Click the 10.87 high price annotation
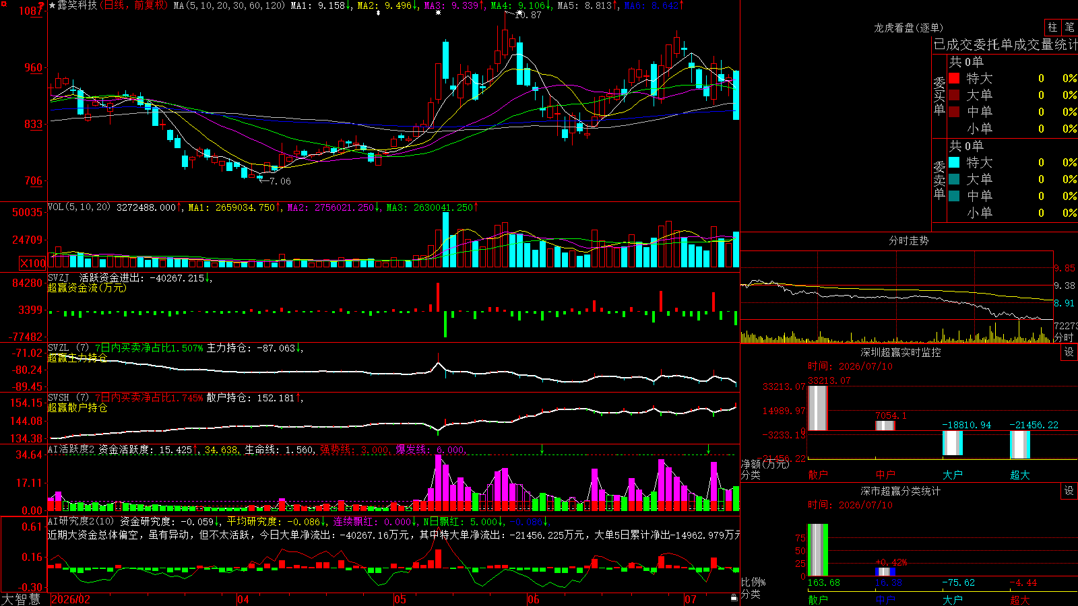This screenshot has width=1078, height=606. (x=528, y=15)
